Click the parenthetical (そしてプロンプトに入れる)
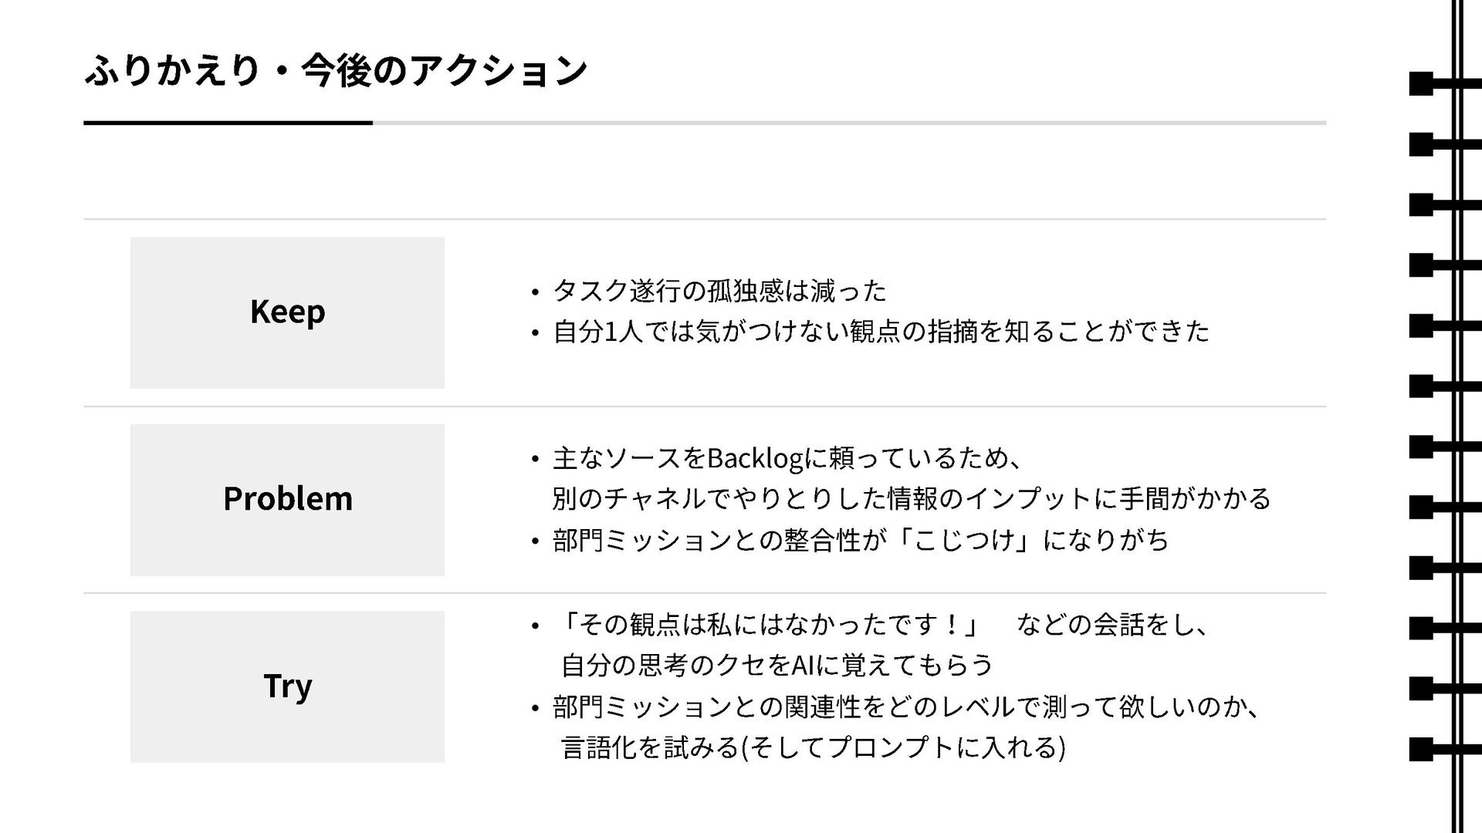Screen dimensions: 1482x833 902,747
